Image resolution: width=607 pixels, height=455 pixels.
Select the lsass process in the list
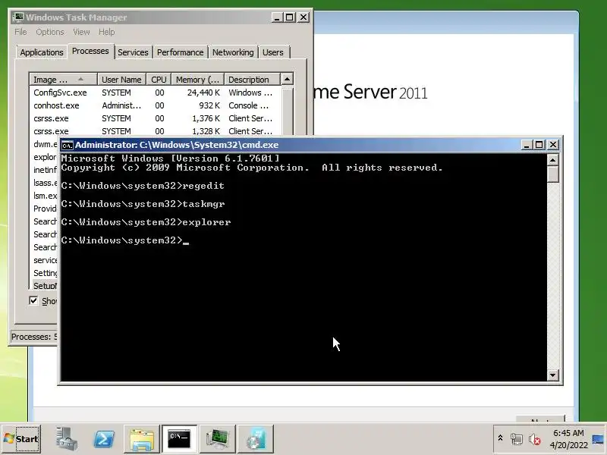point(45,183)
